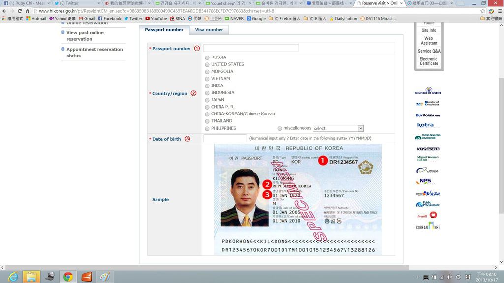Switch to Reserve Visit browser tab
Screen dimensions: 504x283
click(379, 3)
